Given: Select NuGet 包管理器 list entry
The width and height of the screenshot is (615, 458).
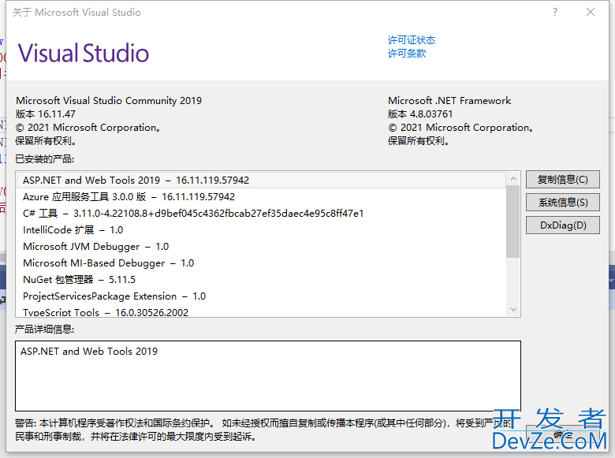Looking at the screenshot, I should pyautogui.click(x=79, y=280).
